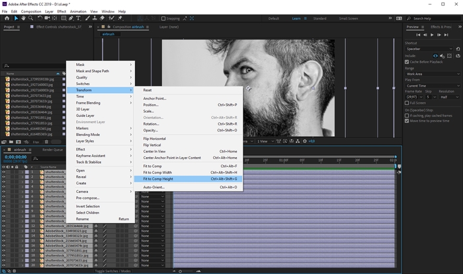Switch to the Effects & Presets tab
463x274 pixels.
pos(441,27)
